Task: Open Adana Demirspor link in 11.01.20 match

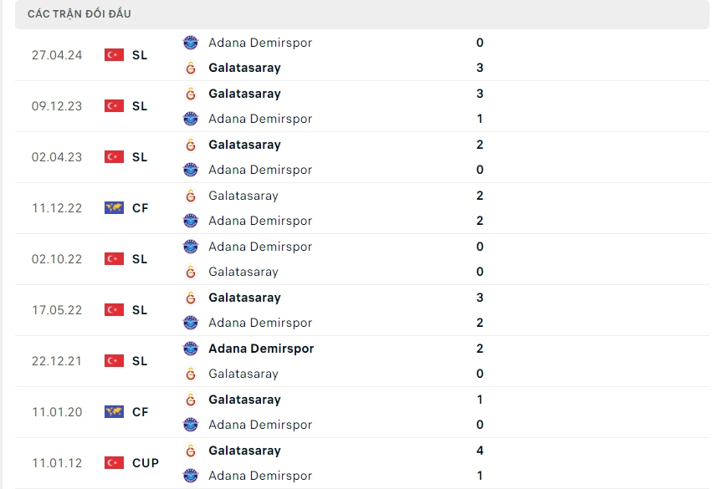Action: [260, 425]
